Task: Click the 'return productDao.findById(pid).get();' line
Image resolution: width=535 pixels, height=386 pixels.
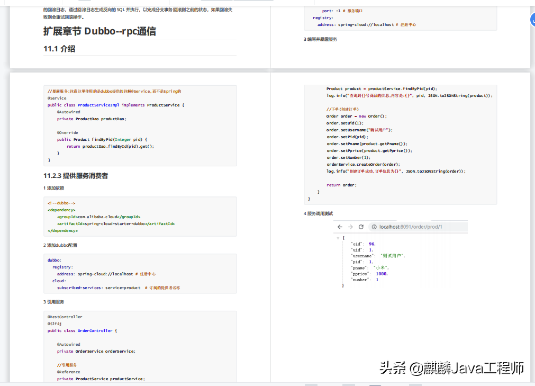Action: [110, 147]
